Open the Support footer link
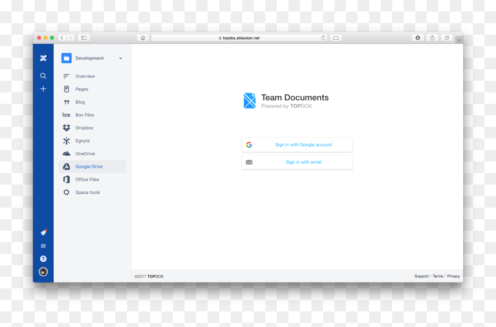This screenshot has width=496, height=327. tap(422, 276)
